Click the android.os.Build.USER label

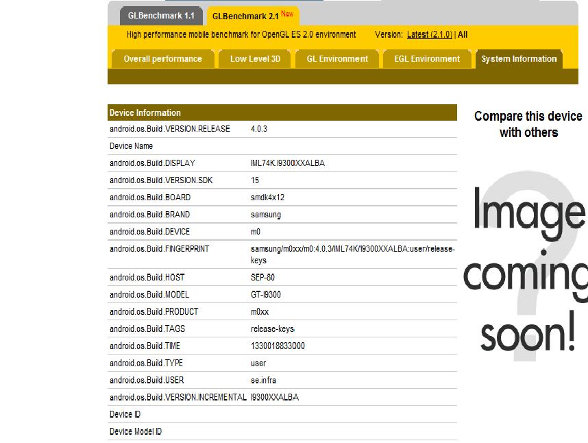[147, 381]
